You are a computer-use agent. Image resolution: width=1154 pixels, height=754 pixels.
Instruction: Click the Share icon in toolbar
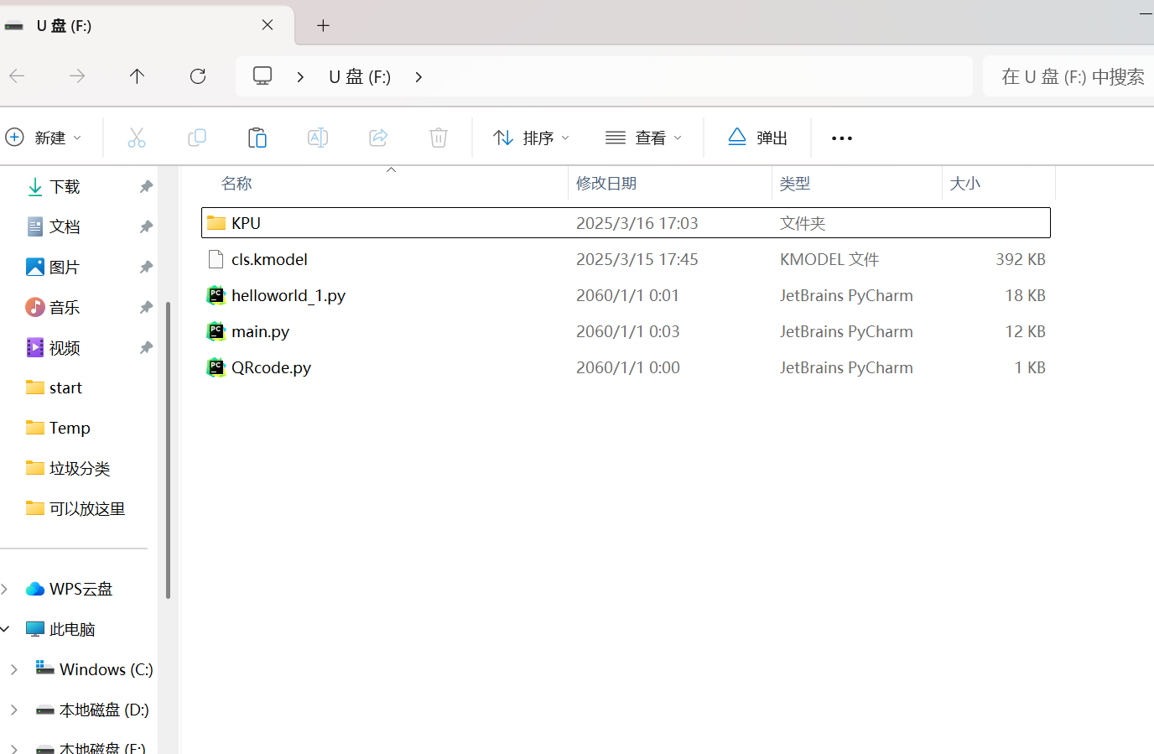tap(378, 138)
